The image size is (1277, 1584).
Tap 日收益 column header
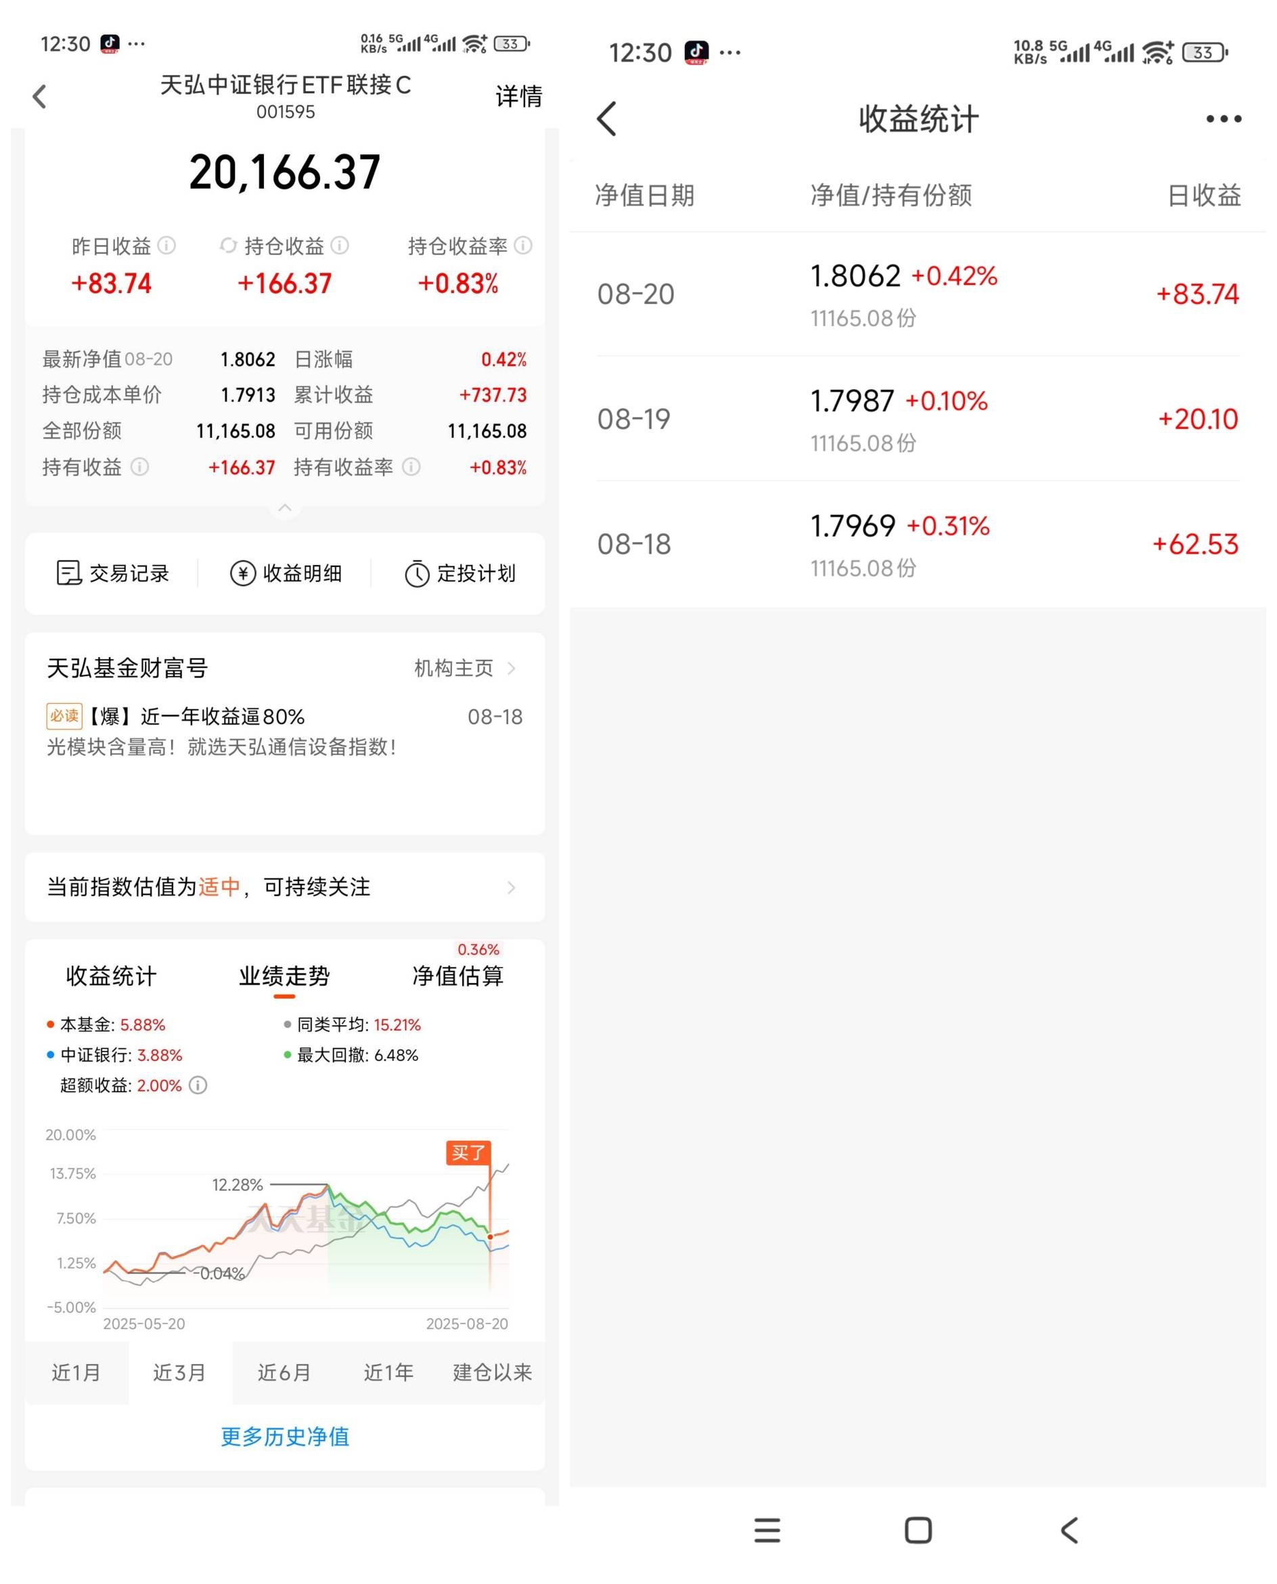(1204, 196)
